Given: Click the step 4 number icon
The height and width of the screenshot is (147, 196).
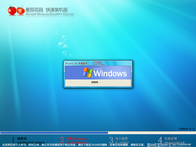Looking at the screenshot, I should coord(160,140).
